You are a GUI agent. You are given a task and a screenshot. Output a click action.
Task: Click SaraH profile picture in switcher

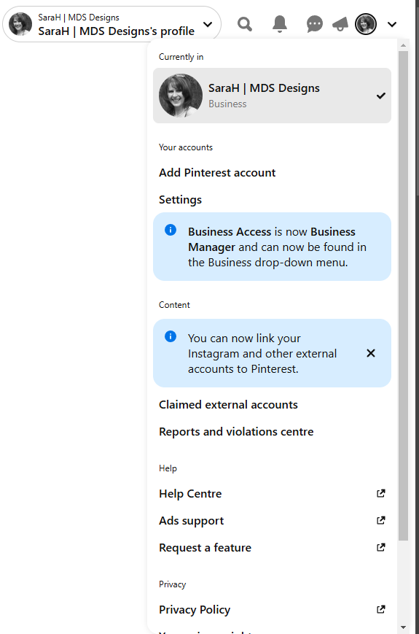tap(20, 24)
